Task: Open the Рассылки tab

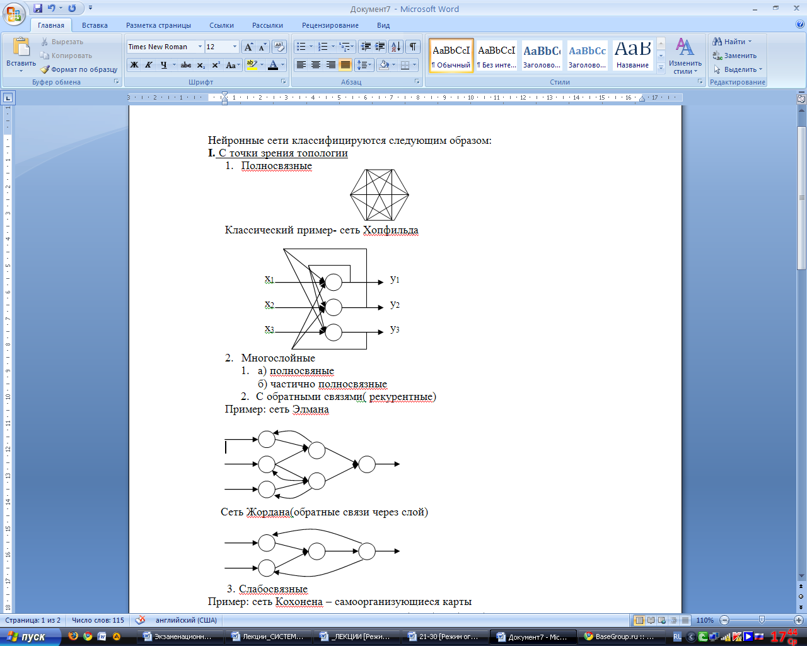Action: click(x=267, y=25)
